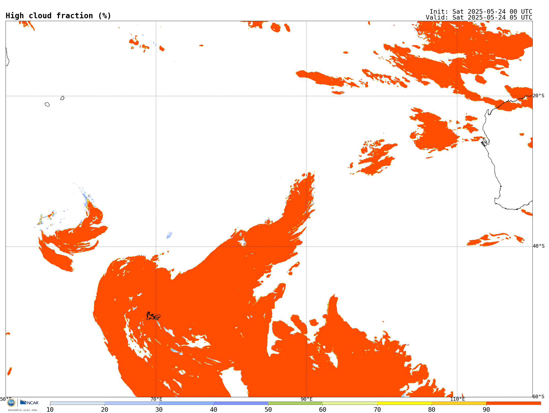Click the 20-30 light blue colorbar segment
The image size is (549, 413).
pyautogui.click(x=132, y=403)
